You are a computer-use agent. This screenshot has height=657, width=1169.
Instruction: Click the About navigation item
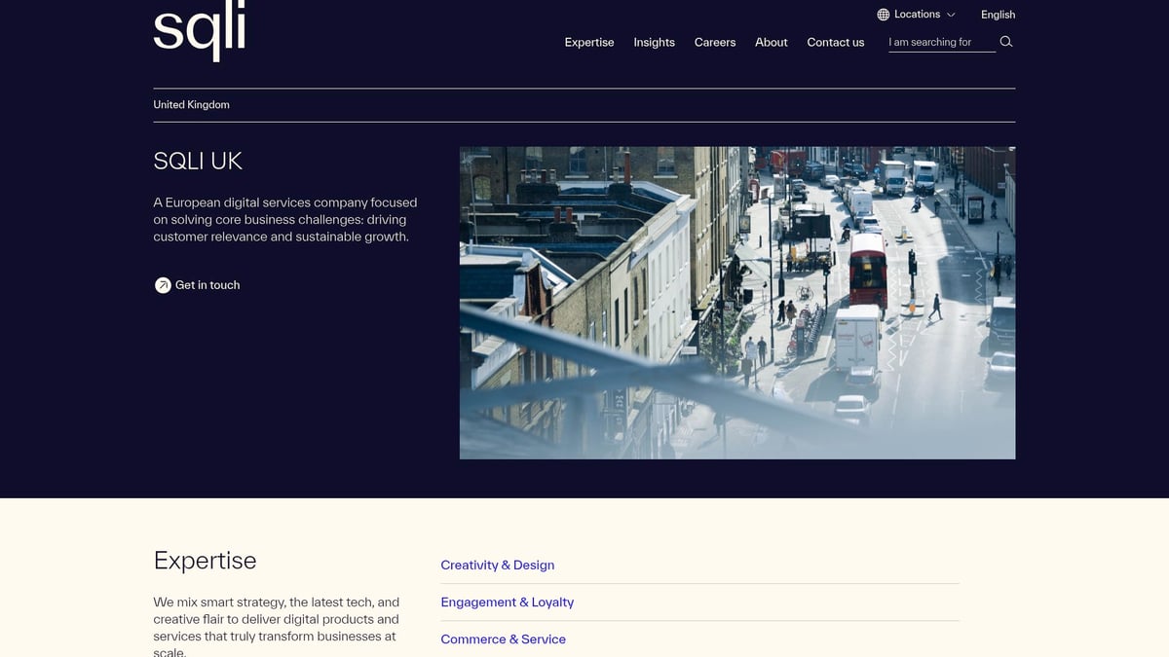[771, 42]
